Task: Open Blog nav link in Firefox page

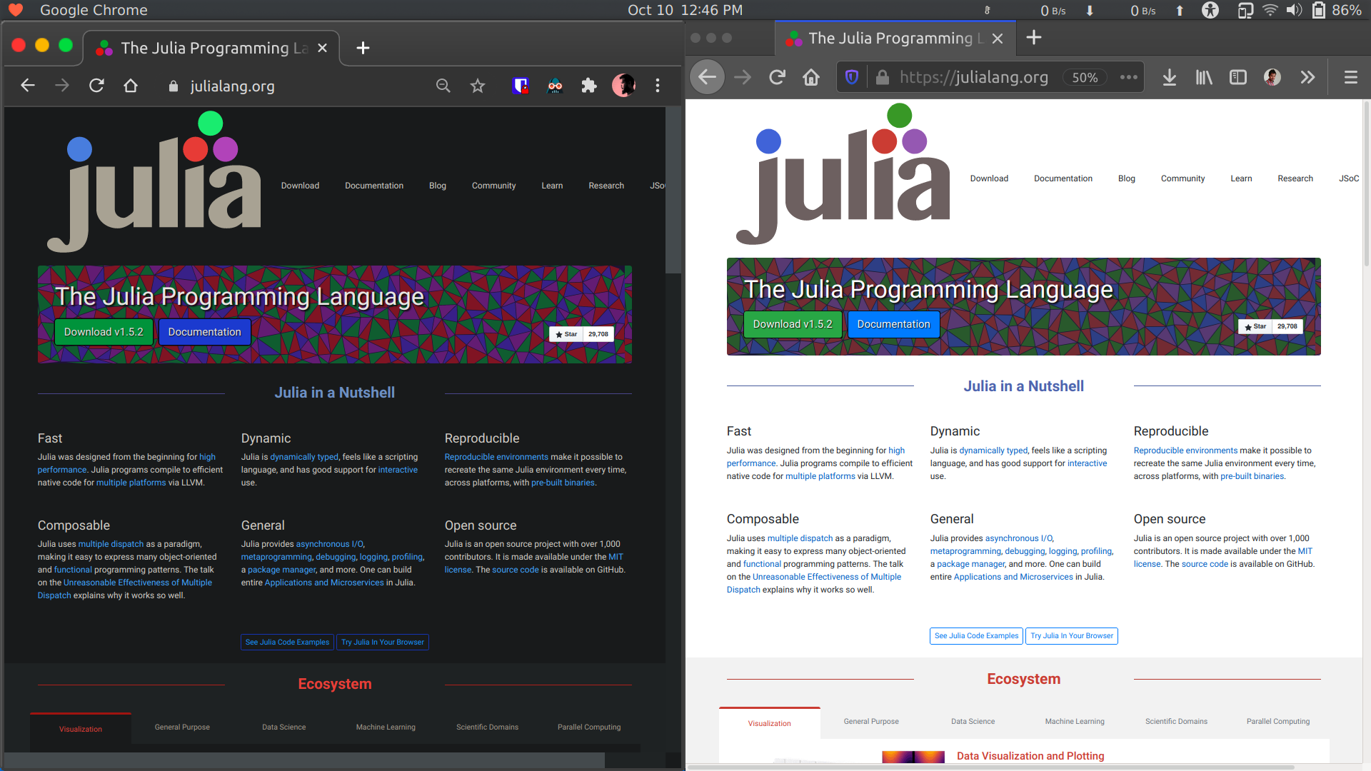Action: (1127, 178)
